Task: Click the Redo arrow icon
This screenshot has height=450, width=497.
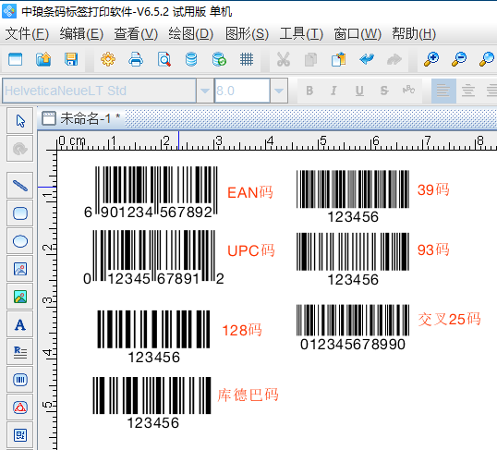Action: point(394,59)
